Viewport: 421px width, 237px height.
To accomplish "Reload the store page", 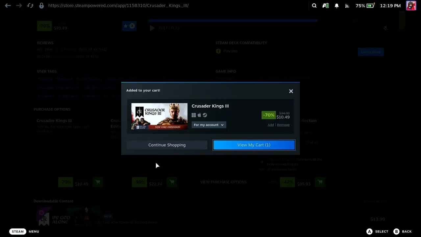I will coord(30,6).
